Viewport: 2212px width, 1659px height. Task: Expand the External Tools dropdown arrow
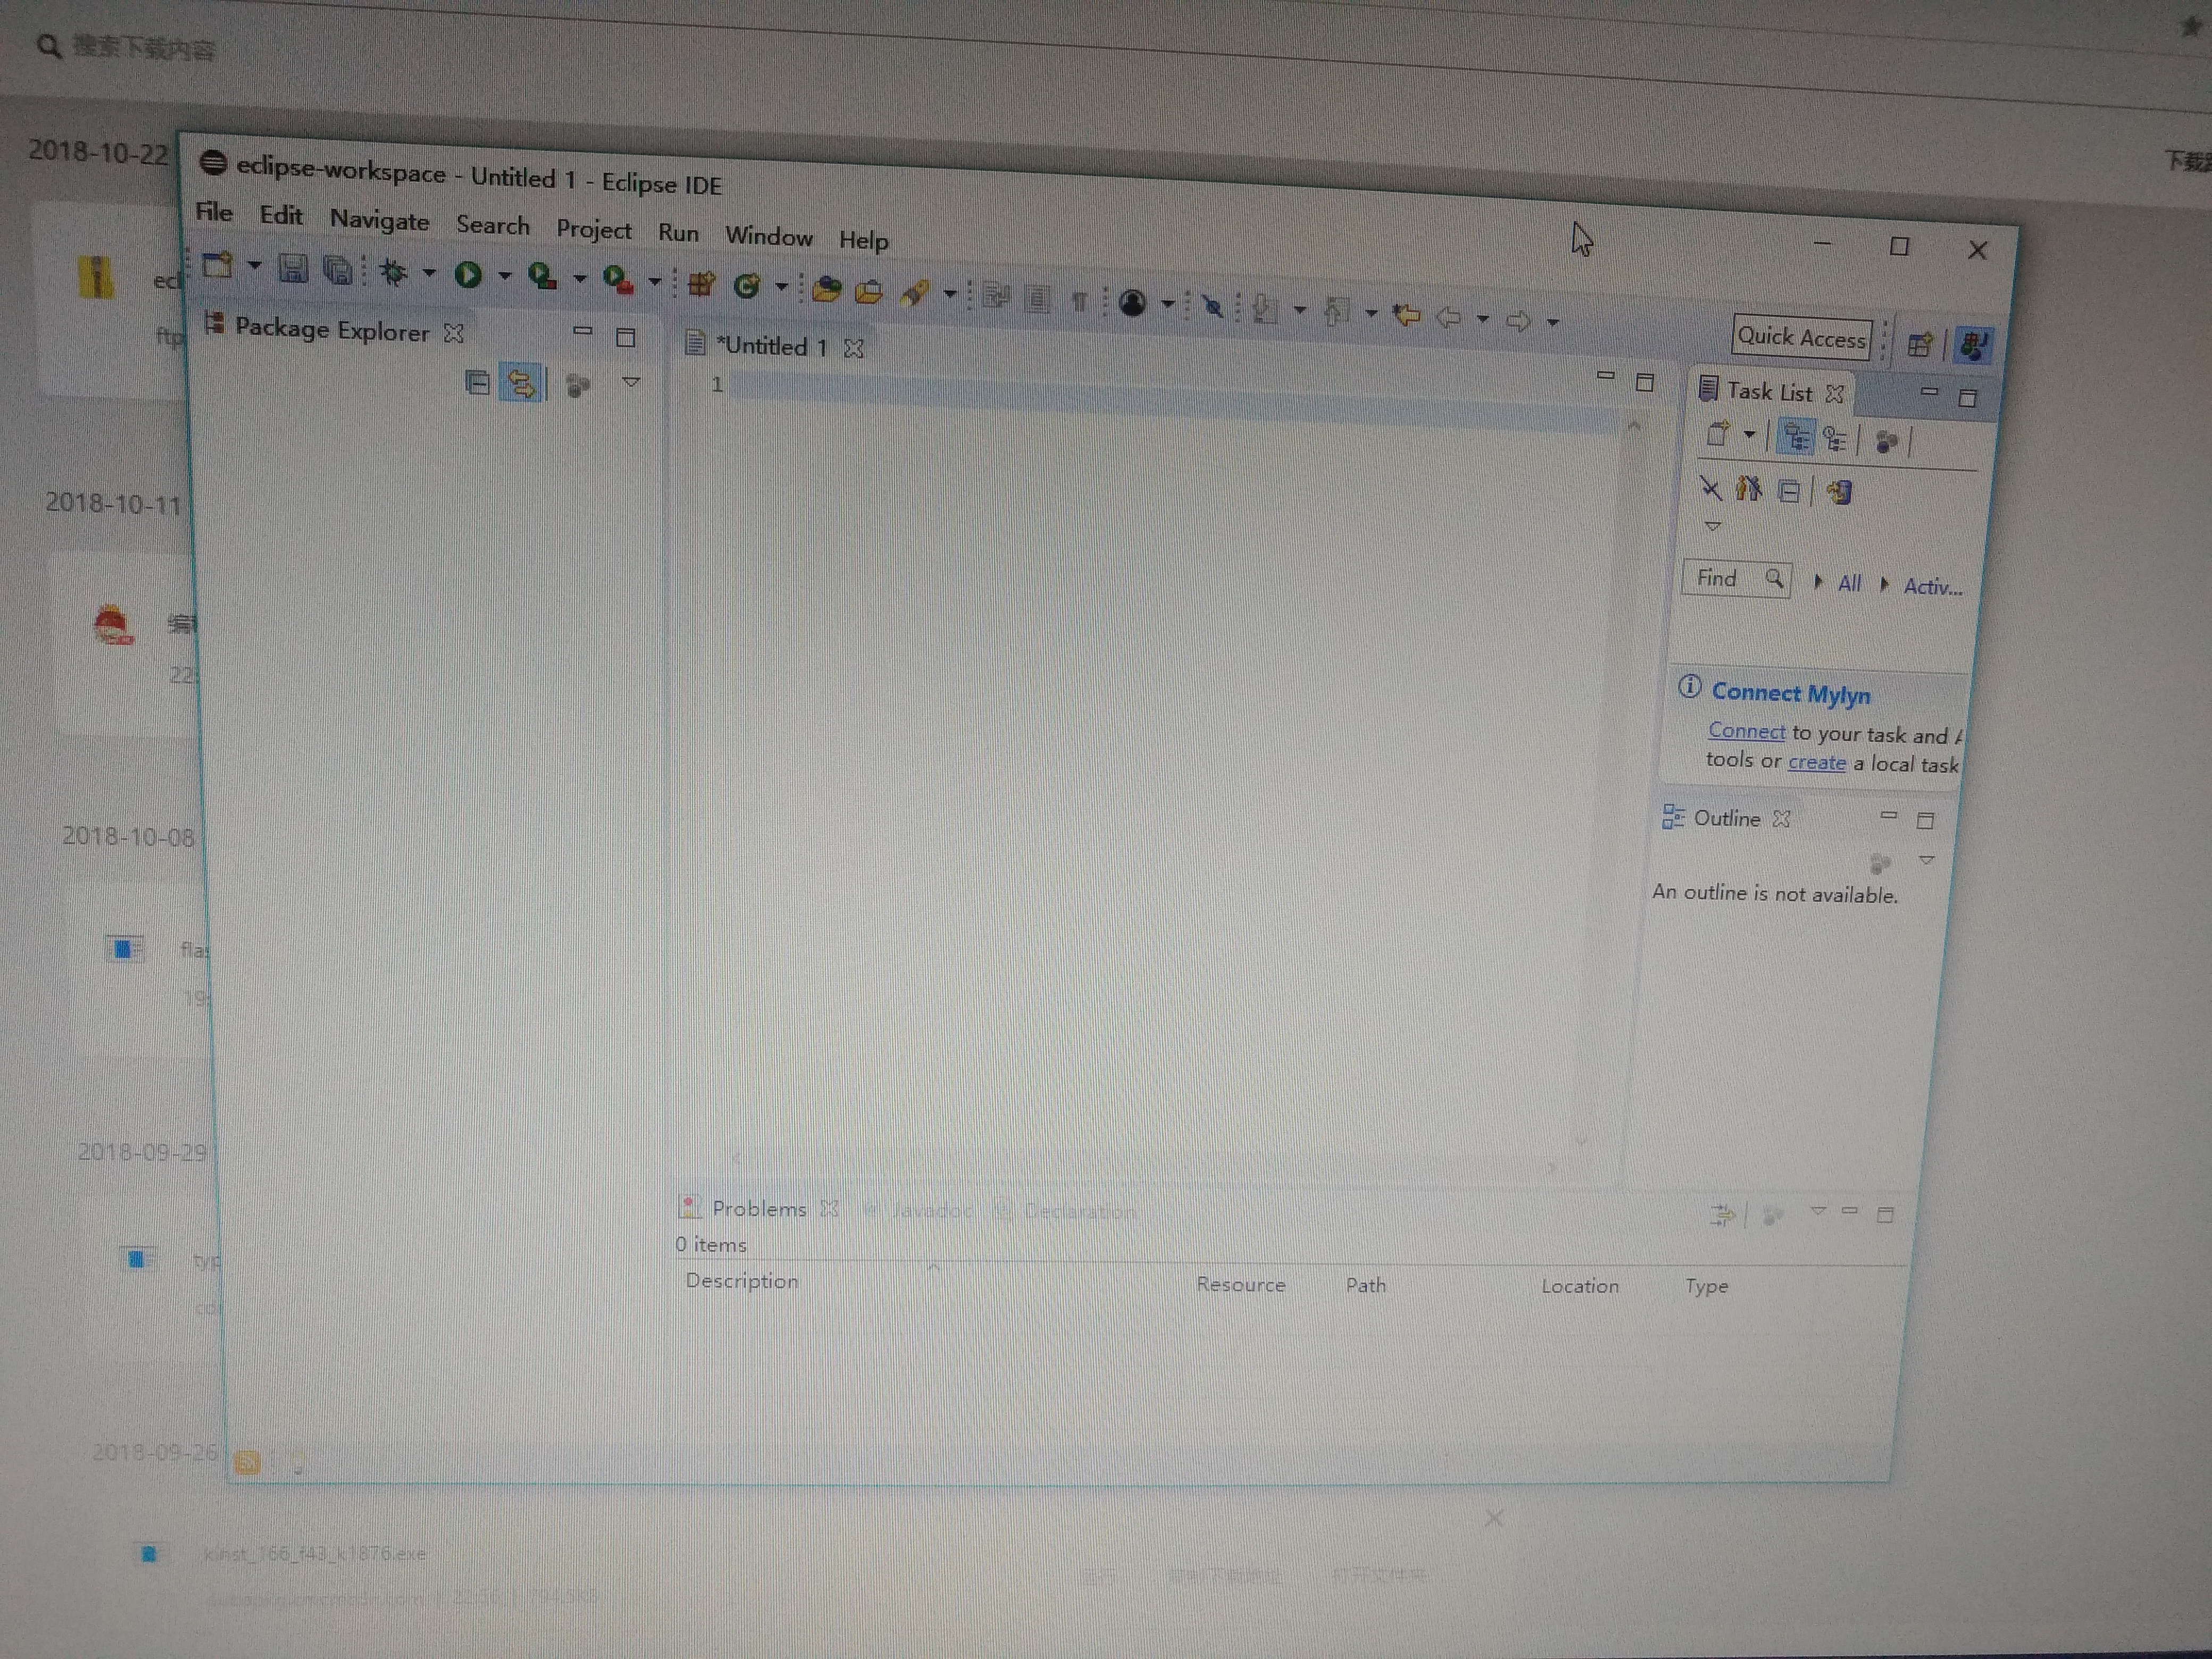point(654,282)
